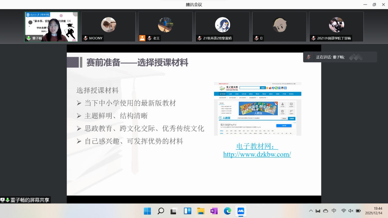Select the 老王 participant video tile
Screen dimensions: 388x218
165,27
